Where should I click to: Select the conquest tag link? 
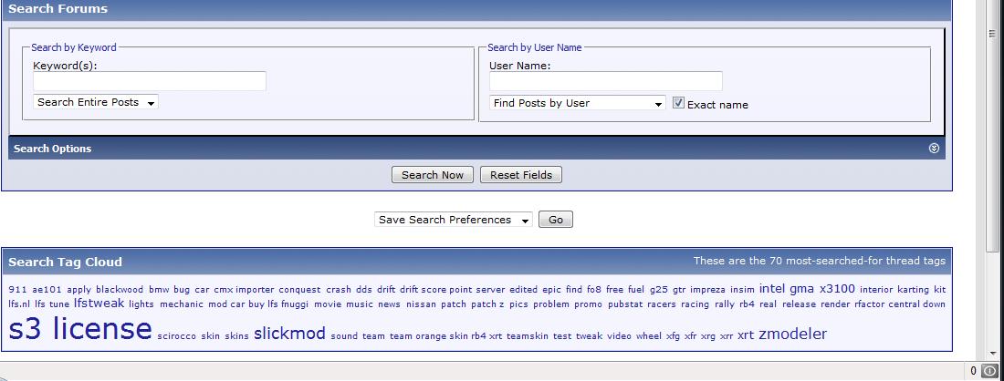[299, 290]
